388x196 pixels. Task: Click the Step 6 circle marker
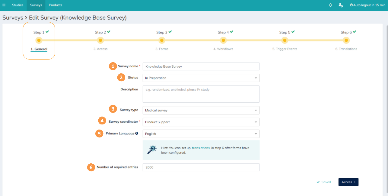pos(346,40)
